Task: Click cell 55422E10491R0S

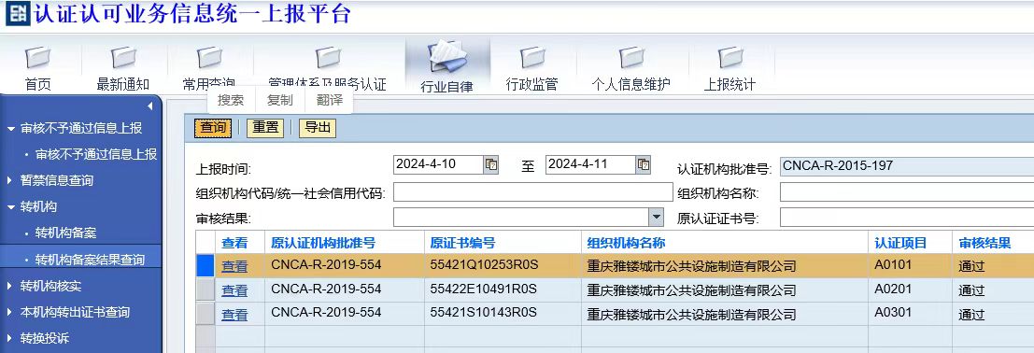Action: [x=483, y=289]
